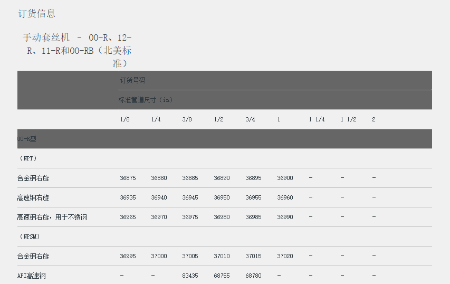The height and width of the screenshot is (284, 450).
Task: Select the API高速钢 row label
Action: pyautogui.click(x=31, y=276)
